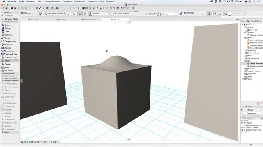Expand the Воздуховоды toolbox group
This screenshot has height=147, width=263.
[10, 73]
